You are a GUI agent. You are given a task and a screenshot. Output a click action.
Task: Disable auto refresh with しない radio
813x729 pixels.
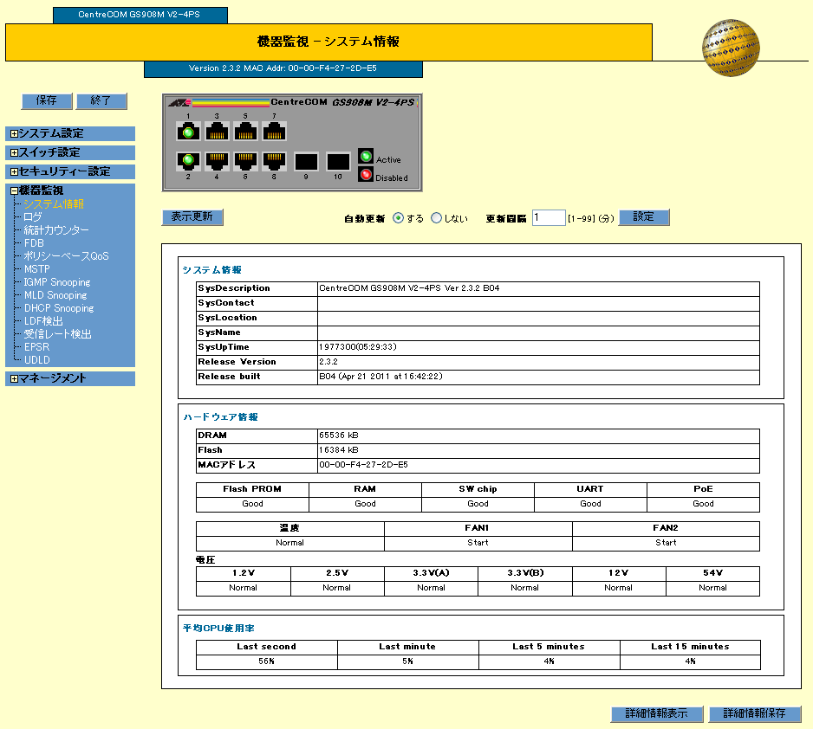437,218
